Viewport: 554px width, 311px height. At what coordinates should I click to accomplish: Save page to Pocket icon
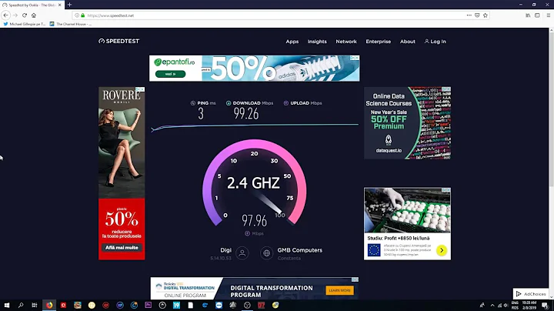coord(477,15)
